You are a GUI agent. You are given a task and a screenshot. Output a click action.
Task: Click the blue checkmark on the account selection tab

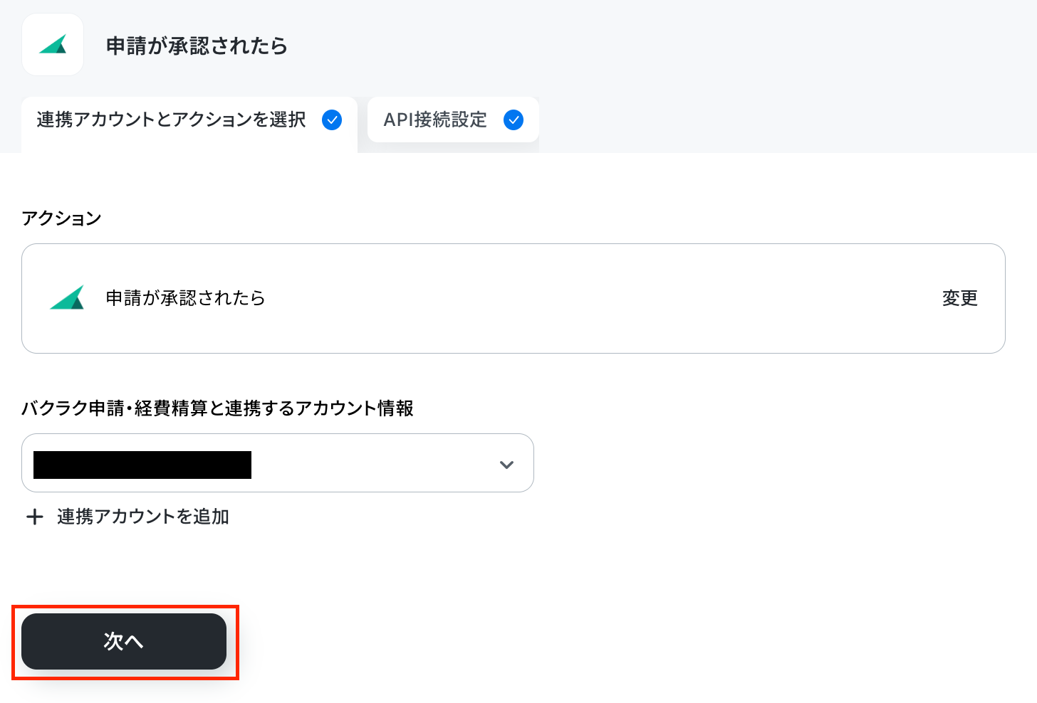(x=332, y=120)
